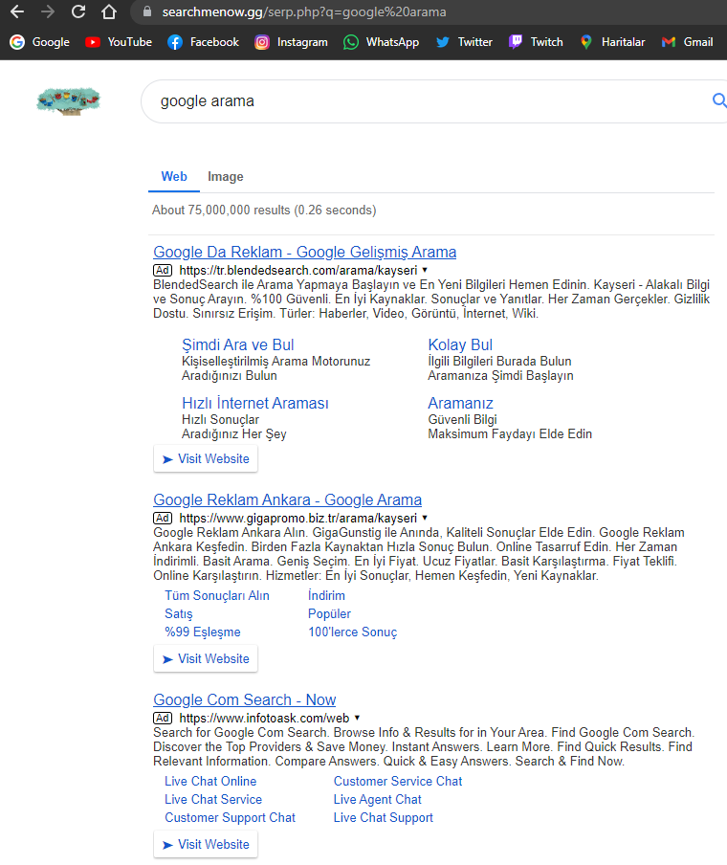Image resolution: width=727 pixels, height=865 pixels.
Task: Open the Google bookmark
Action: pyautogui.click(x=40, y=42)
